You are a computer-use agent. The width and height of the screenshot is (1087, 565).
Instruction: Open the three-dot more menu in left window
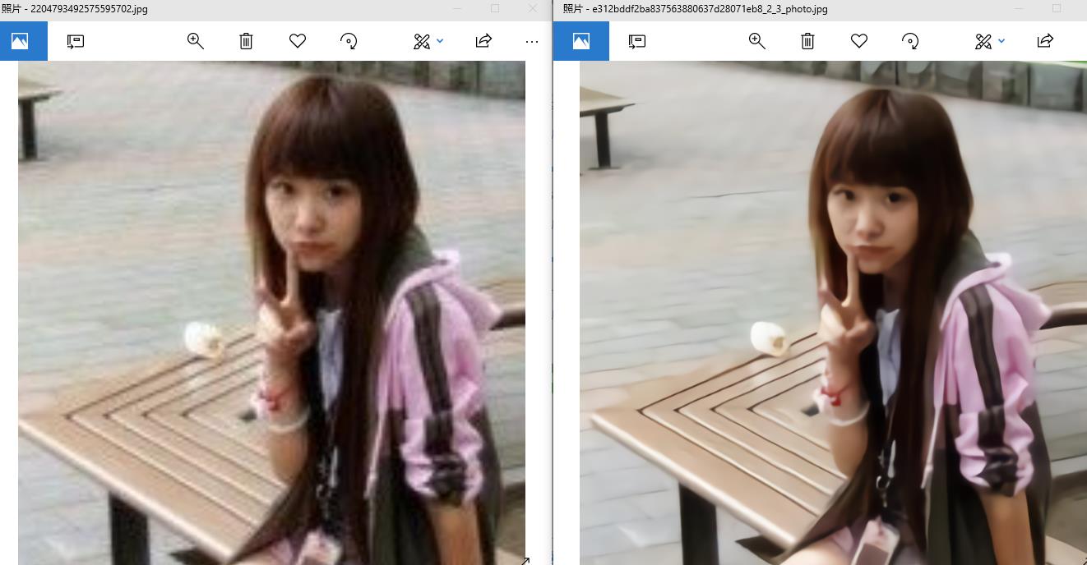coord(532,41)
